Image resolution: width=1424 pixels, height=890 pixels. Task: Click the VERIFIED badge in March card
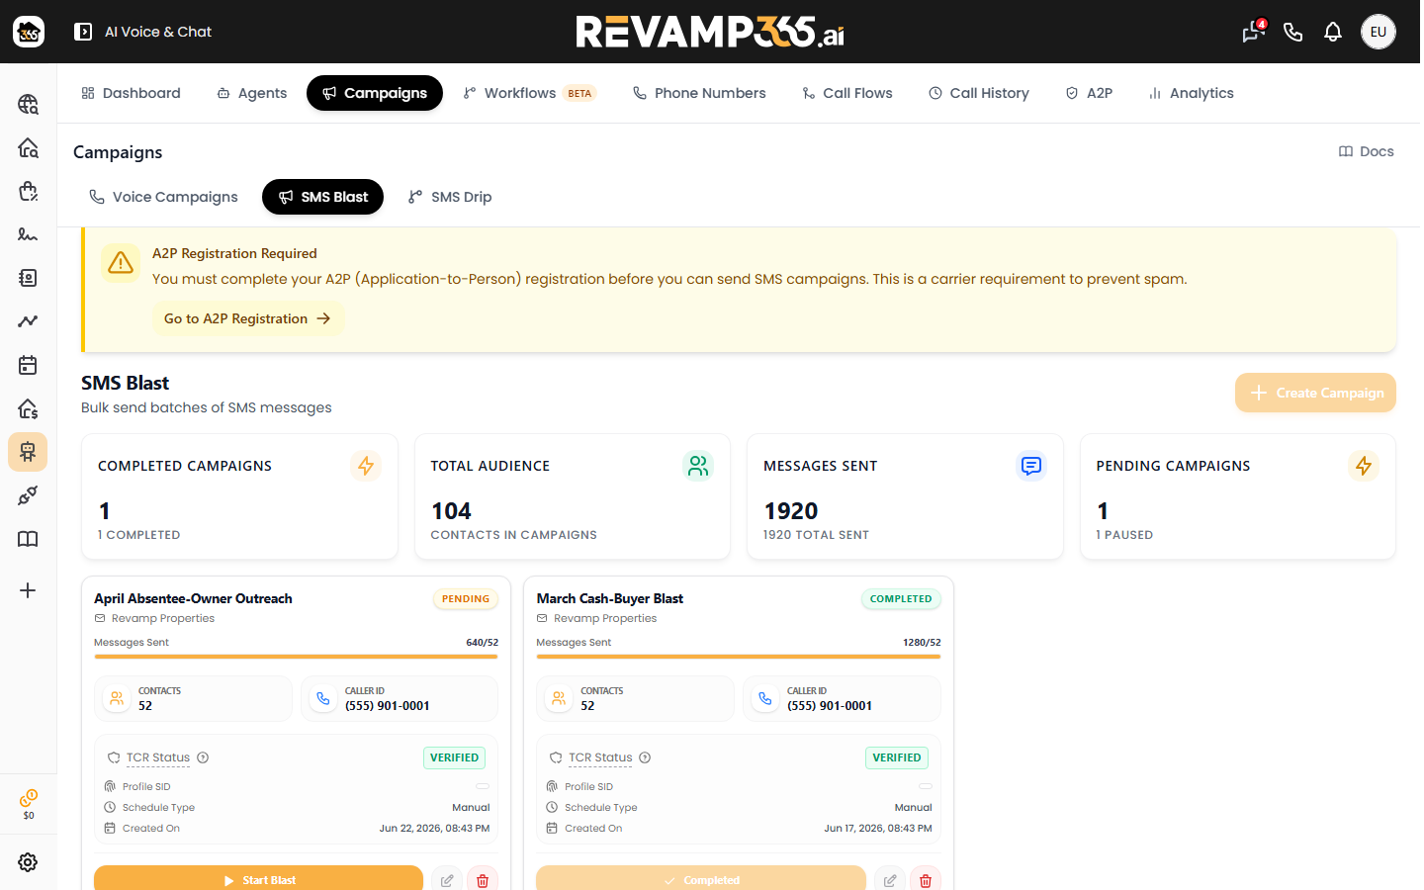tap(897, 757)
